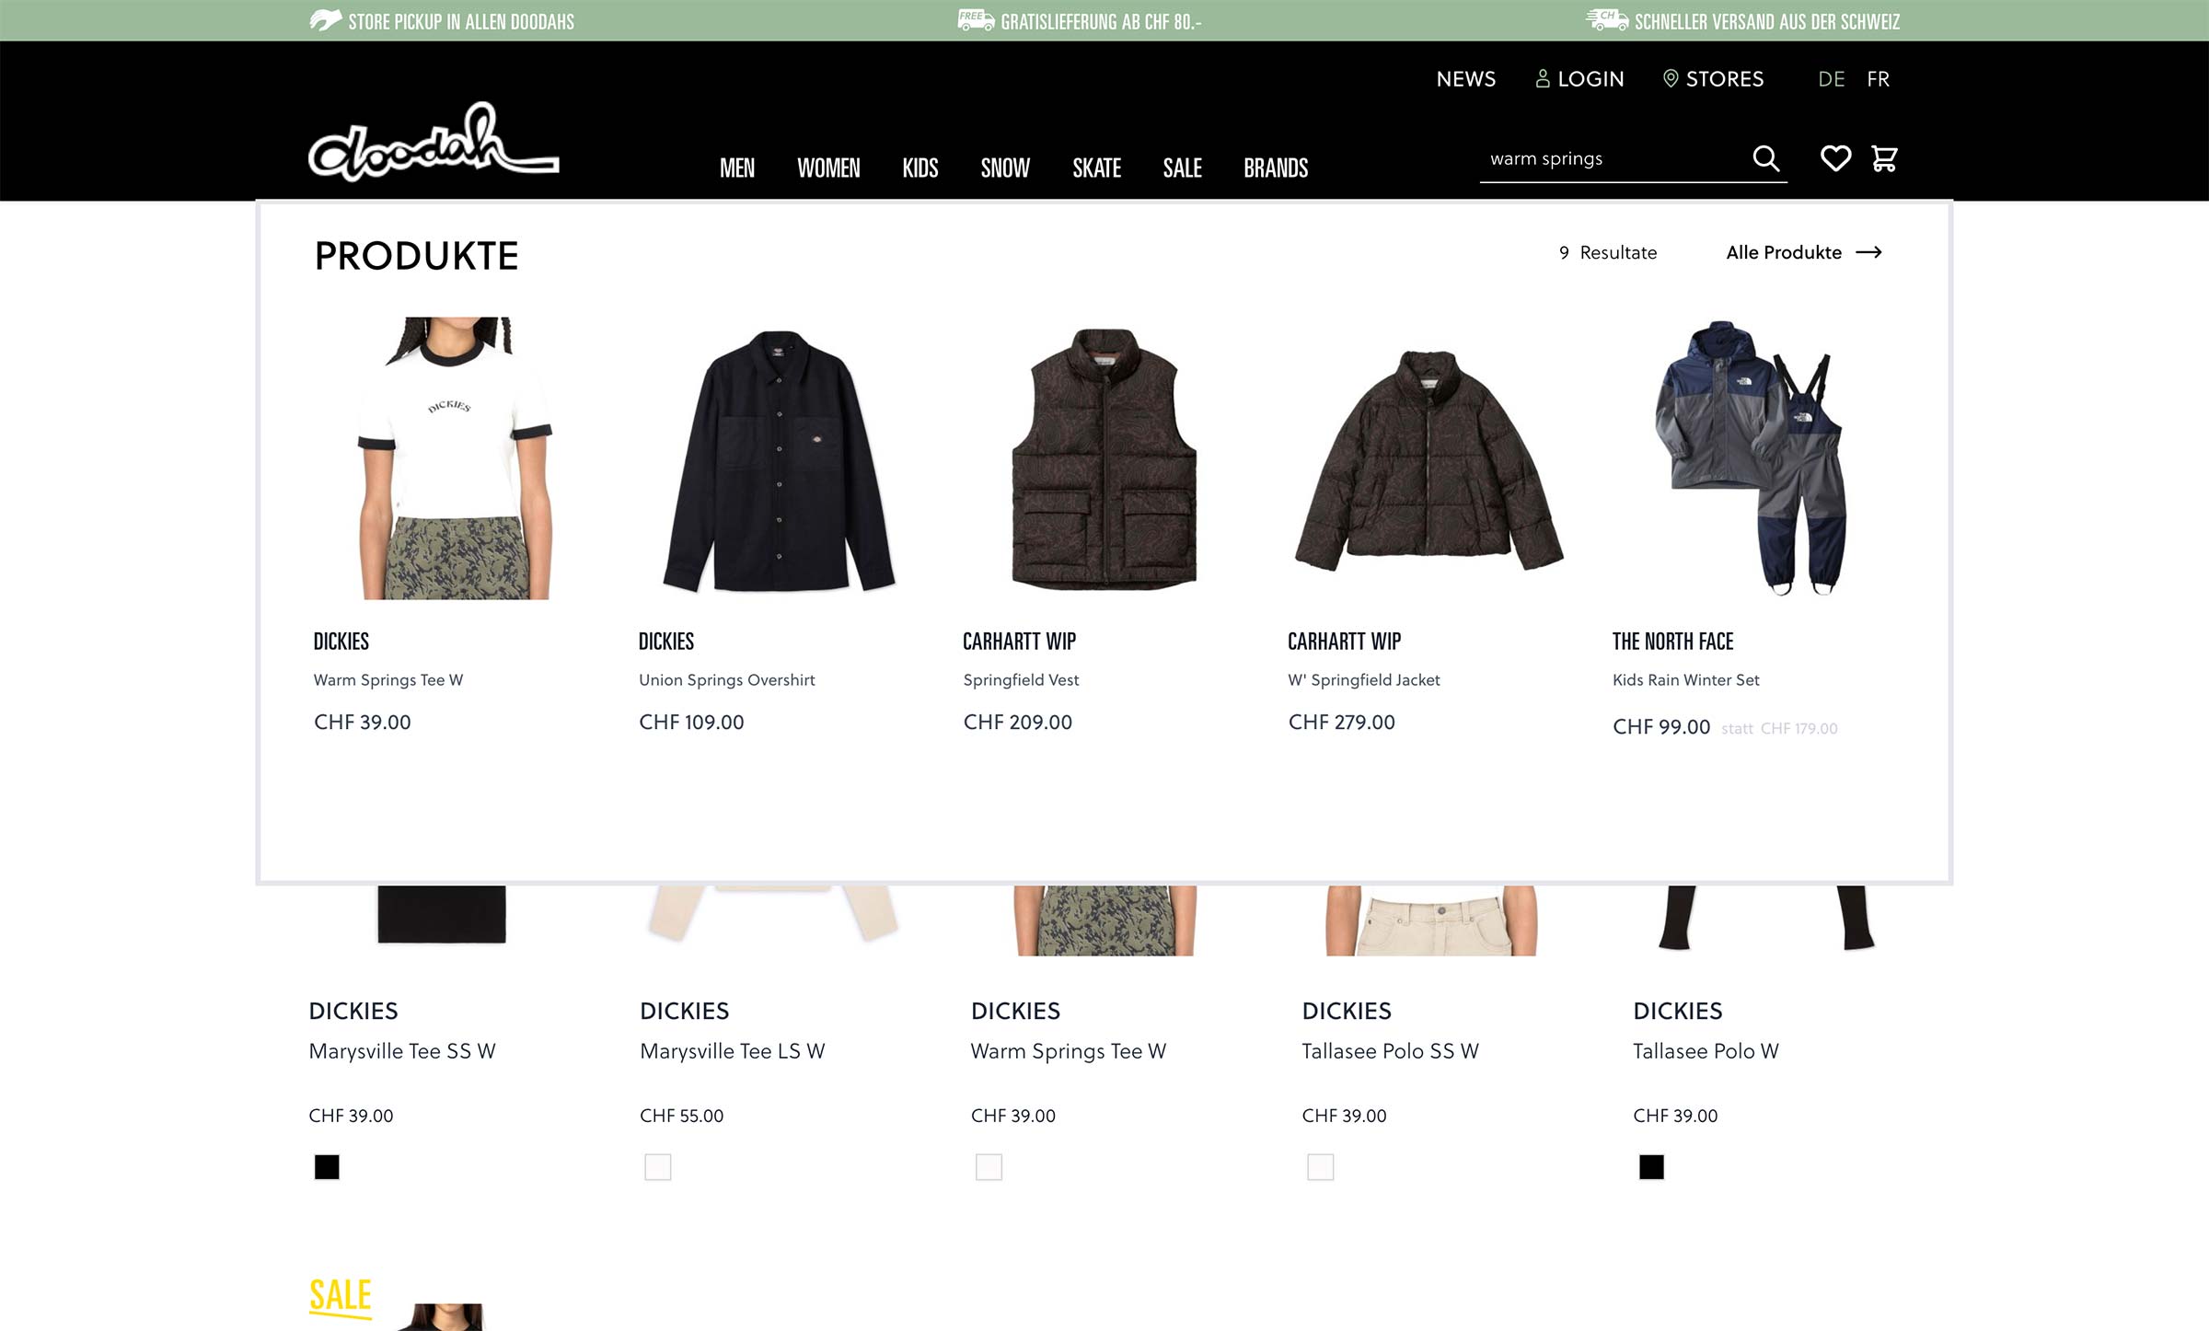Select black swatch under Marysville Tee SS W
2209x1331 pixels.
327,1167
